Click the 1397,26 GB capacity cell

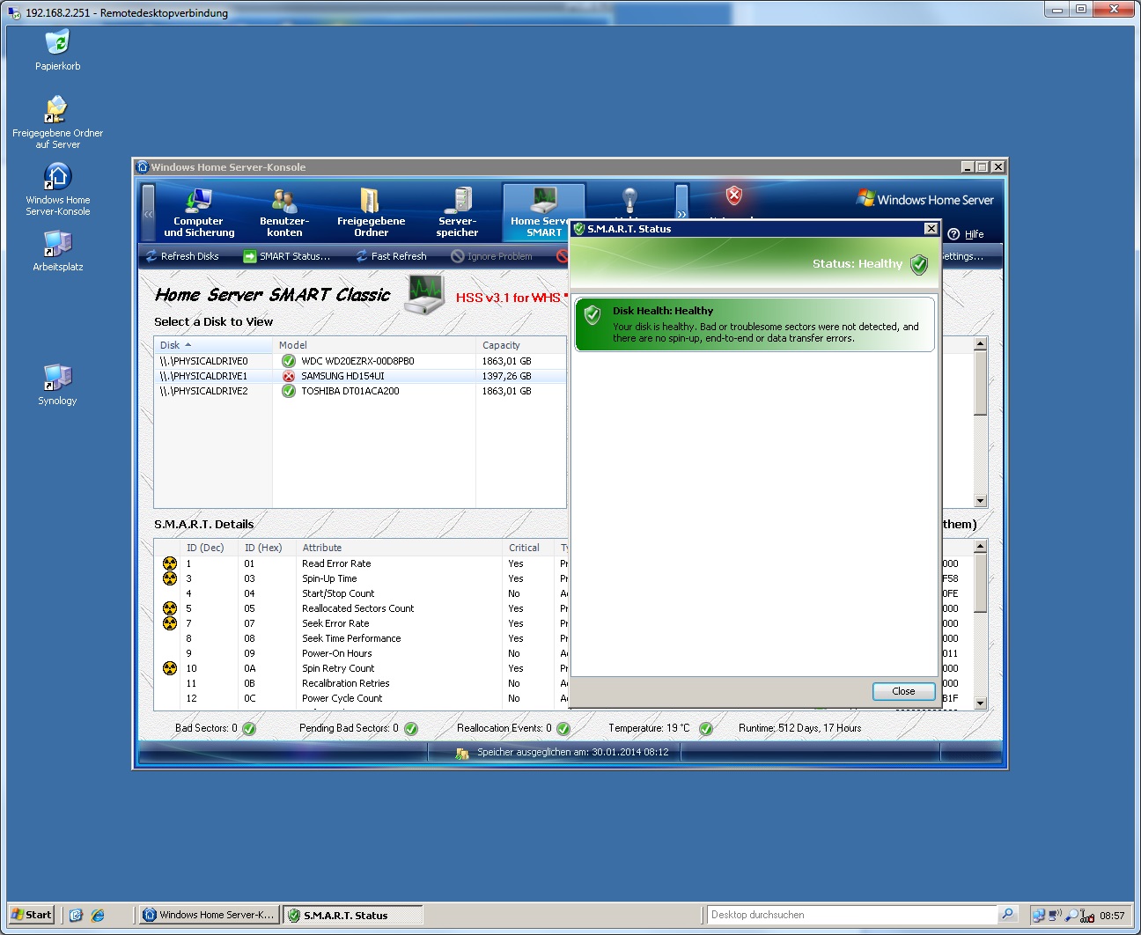pyautogui.click(x=506, y=376)
